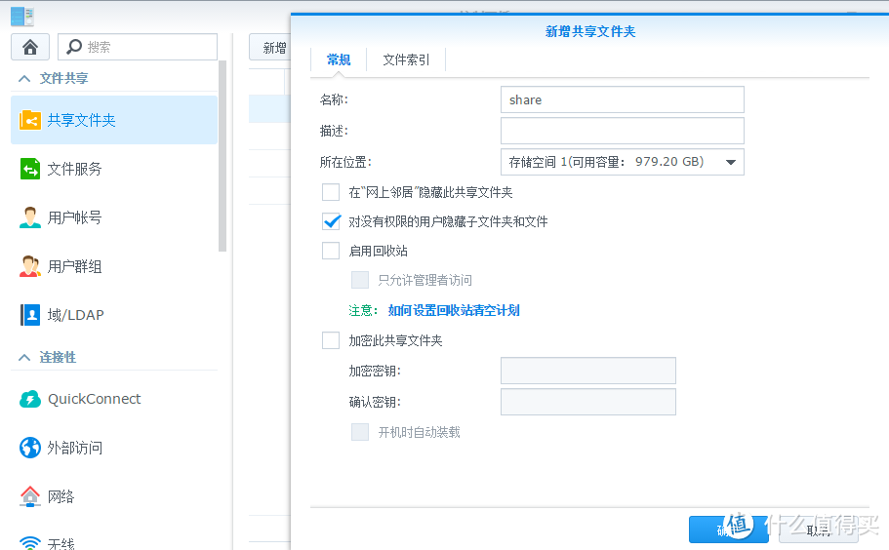Switch to the File Indexing (文件索引) tab

point(406,59)
